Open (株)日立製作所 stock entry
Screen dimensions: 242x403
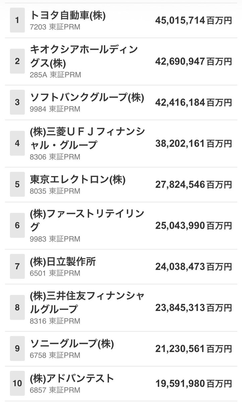tap(121, 267)
